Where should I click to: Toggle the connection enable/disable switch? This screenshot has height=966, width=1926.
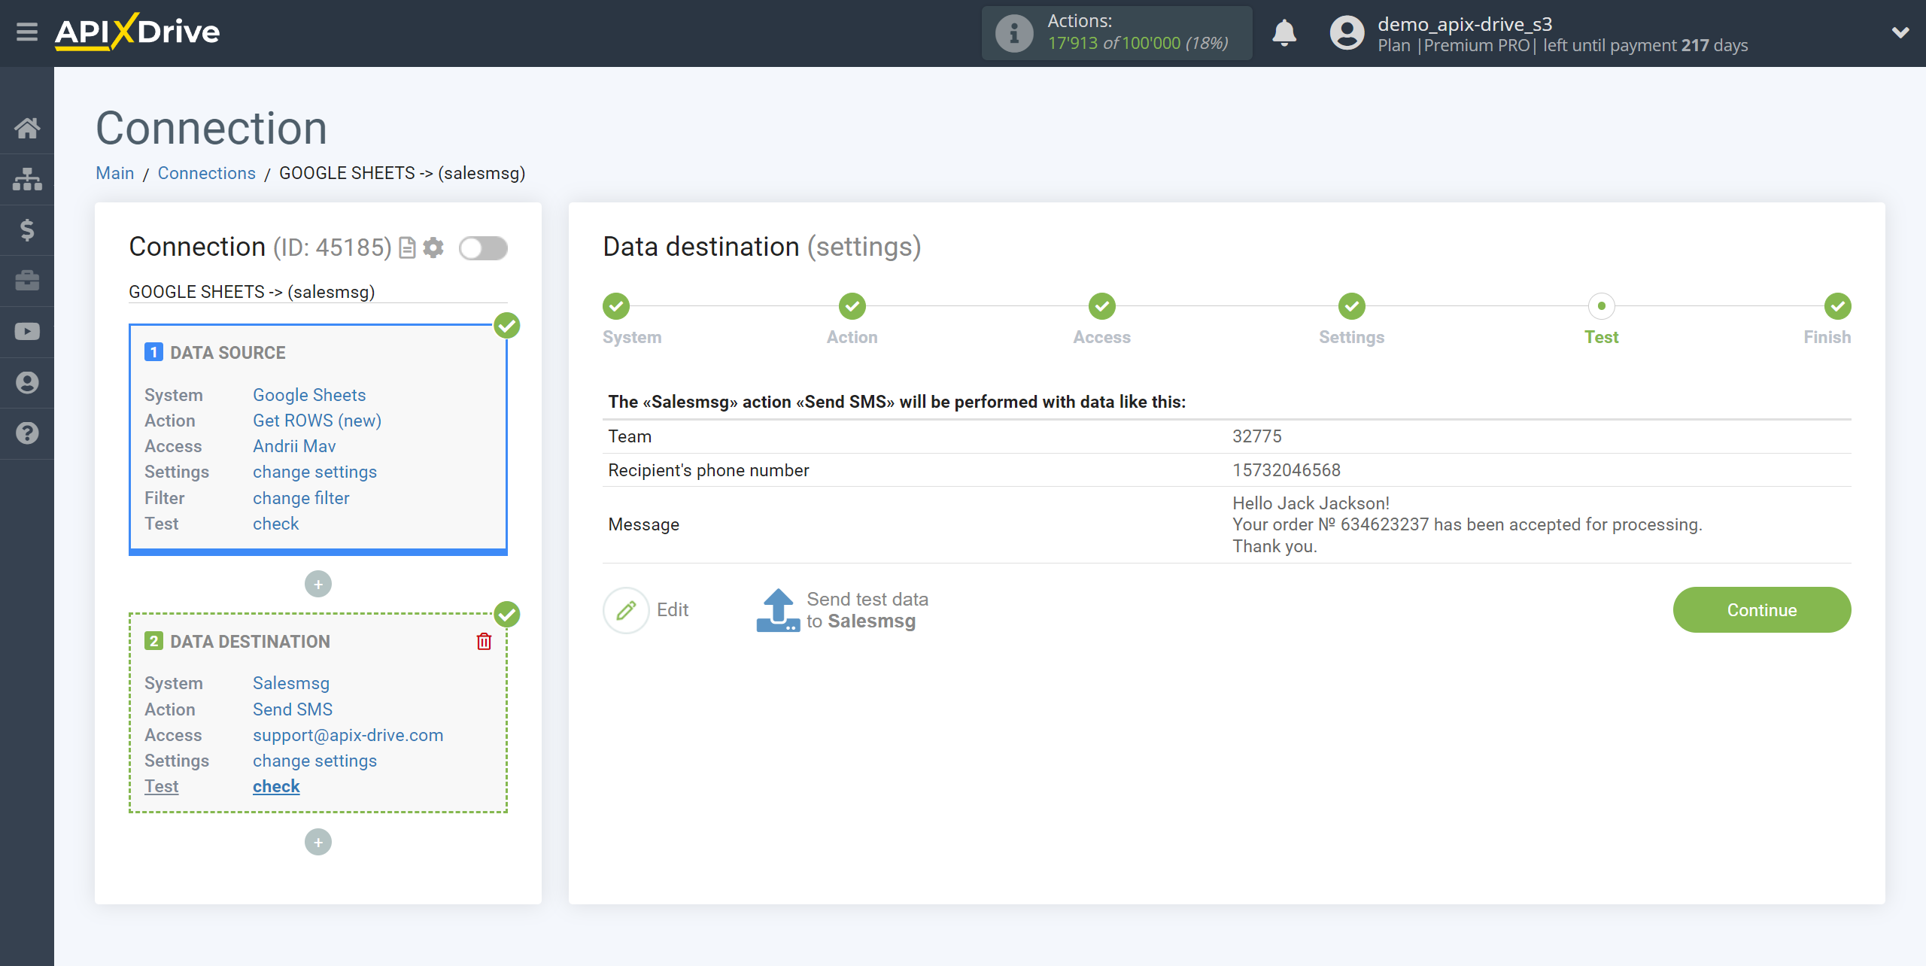481,247
